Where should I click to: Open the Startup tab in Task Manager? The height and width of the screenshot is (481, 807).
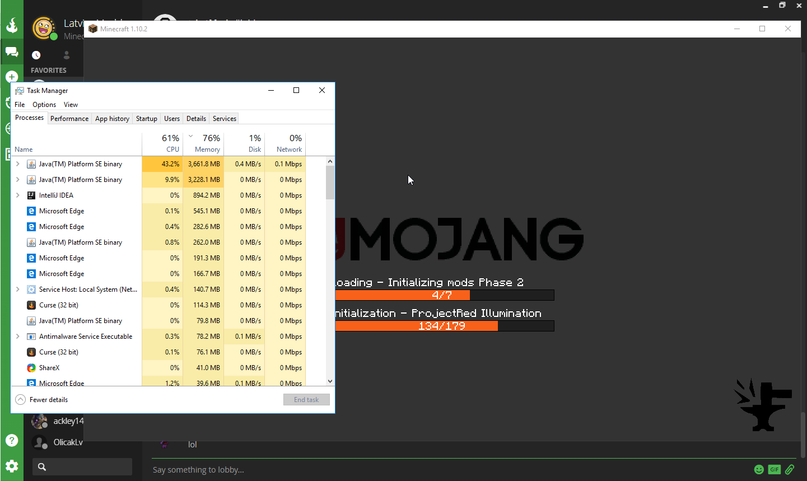pos(147,119)
